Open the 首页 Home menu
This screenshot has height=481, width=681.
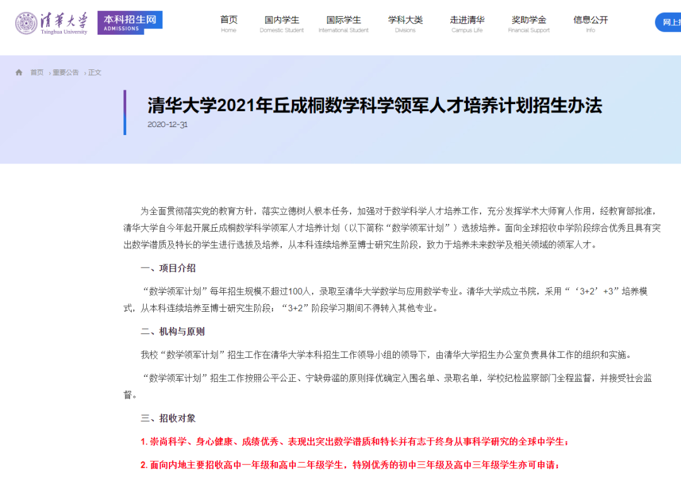coord(228,24)
